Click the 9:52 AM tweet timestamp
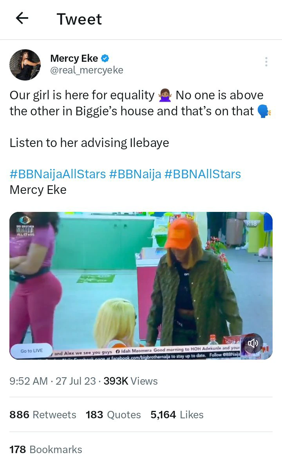This screenshot has height=466, width=282. point(29,381)
